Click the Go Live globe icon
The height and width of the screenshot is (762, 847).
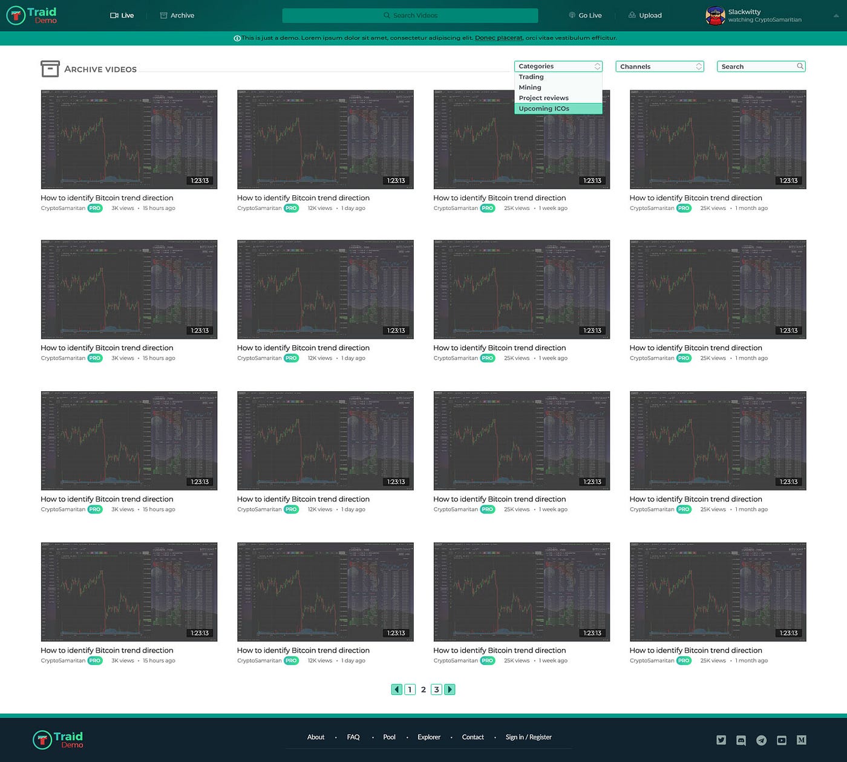click(571, 15)
